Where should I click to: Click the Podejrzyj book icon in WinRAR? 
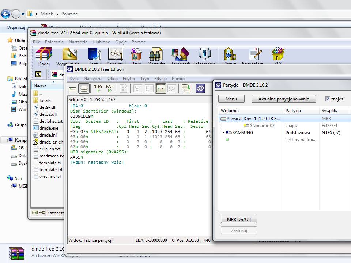click(116, 54)
